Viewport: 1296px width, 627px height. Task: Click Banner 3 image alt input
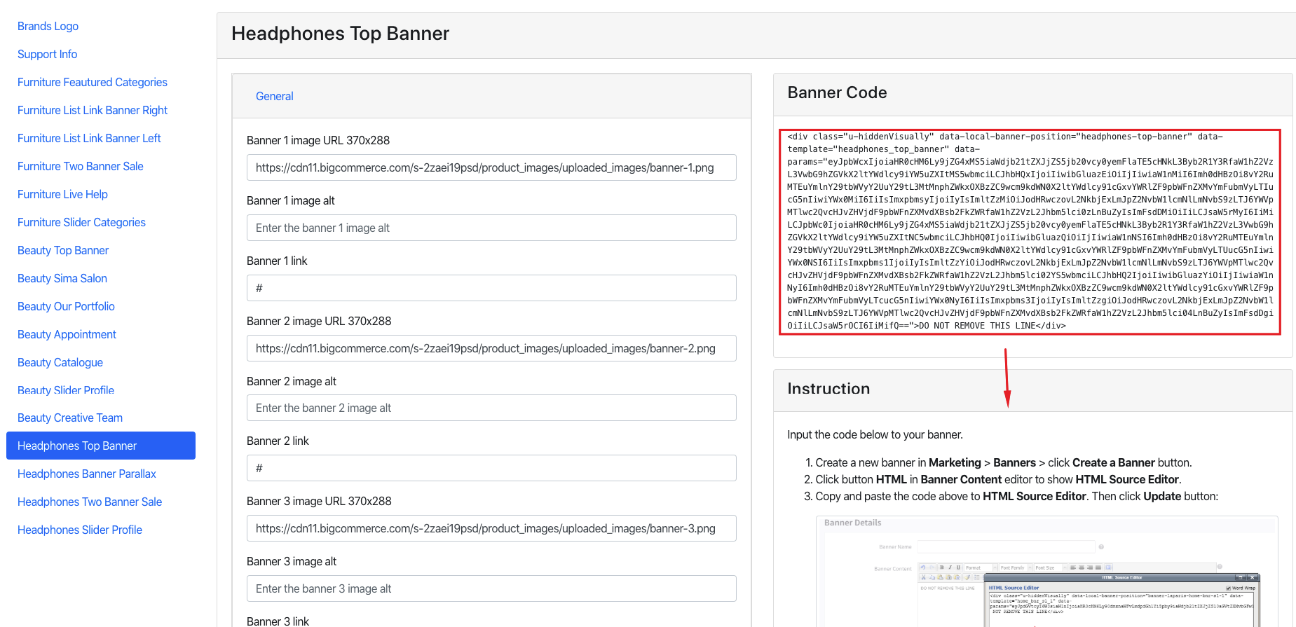coord(491,588)
